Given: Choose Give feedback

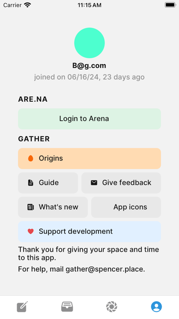Looking at the screenshot, I should coord(121,183).
